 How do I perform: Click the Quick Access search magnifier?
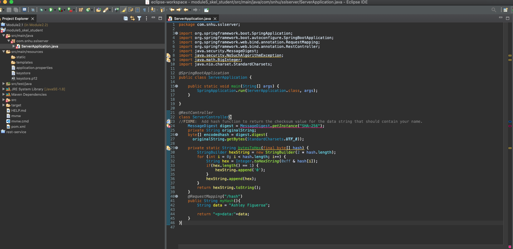pyautogui.click(x=494, y=10)
